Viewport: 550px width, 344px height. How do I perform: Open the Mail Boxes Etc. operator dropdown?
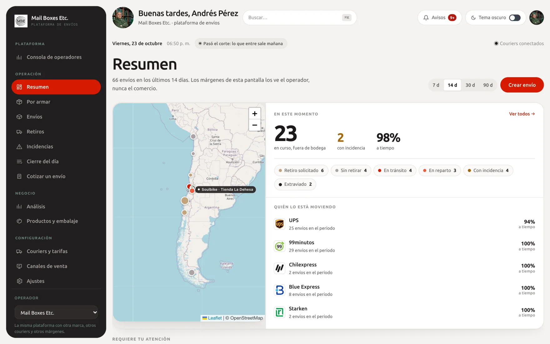click(56, 312)
